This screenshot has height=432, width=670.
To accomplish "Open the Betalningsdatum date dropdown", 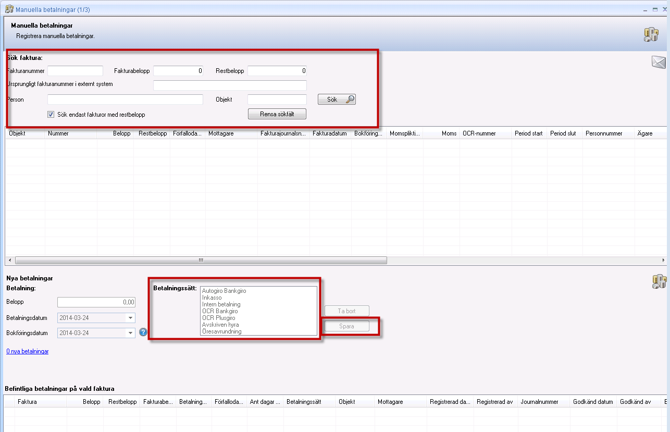I will point(130,318).
